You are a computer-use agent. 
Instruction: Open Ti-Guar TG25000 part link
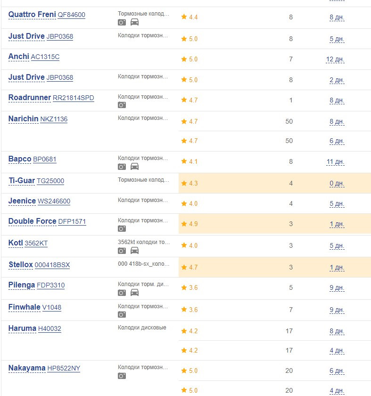pos(36,181)
